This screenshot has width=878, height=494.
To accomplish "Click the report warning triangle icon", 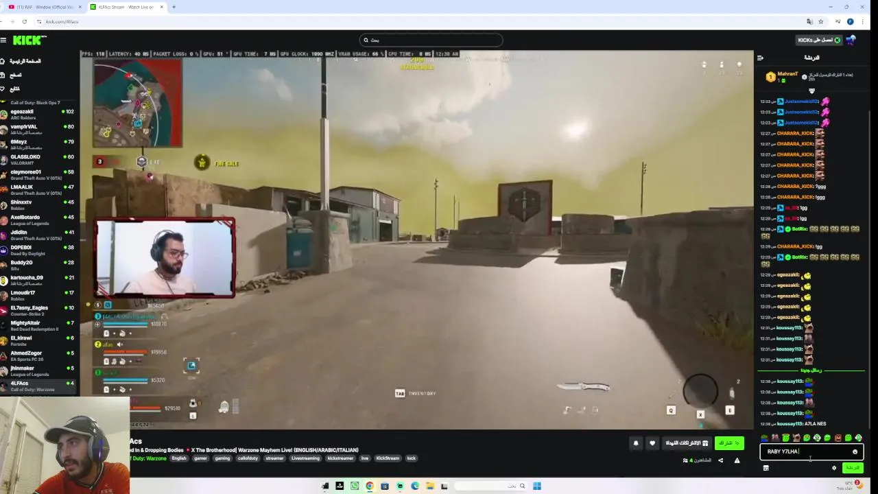I will 737,461.
